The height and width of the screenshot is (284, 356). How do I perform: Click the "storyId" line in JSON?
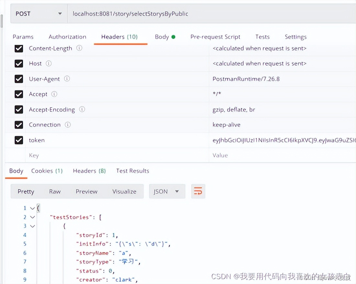[97, 235]
